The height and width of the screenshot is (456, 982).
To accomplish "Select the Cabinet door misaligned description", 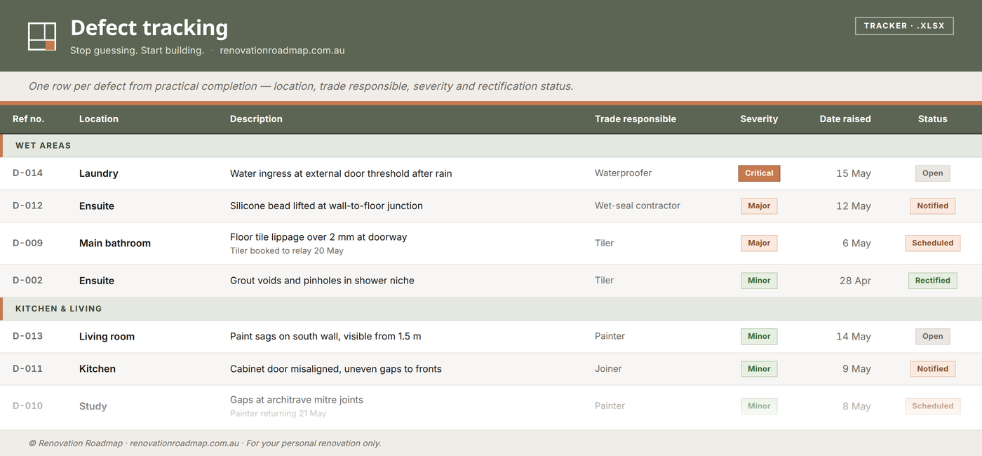I will (336, 368).
